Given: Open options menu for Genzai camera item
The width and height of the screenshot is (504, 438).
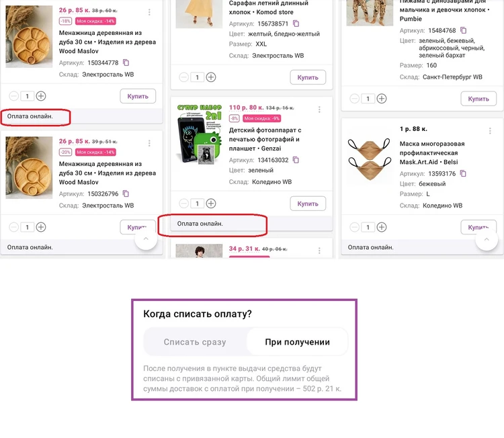Looking at the screenshot, I should [x=319, y=109].
